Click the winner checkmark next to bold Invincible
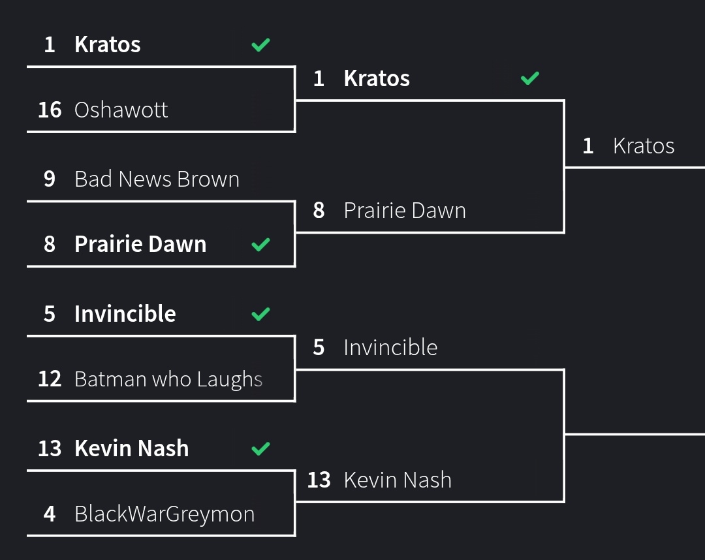Screen dimensions: 705x560 tap(260, 315)
